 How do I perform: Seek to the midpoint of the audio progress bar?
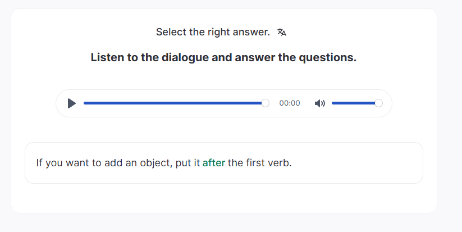tap(175, 103)
